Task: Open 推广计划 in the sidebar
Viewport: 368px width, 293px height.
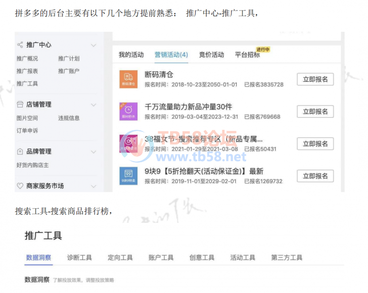Action: 69,59
